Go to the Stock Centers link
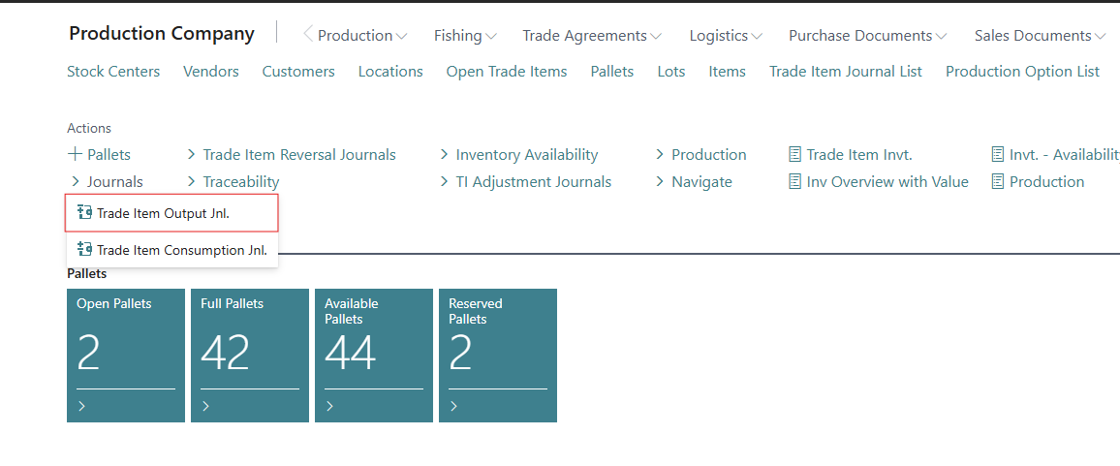 113,72
